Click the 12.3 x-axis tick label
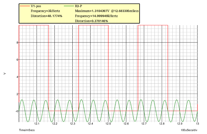 (x=72, y=124)
